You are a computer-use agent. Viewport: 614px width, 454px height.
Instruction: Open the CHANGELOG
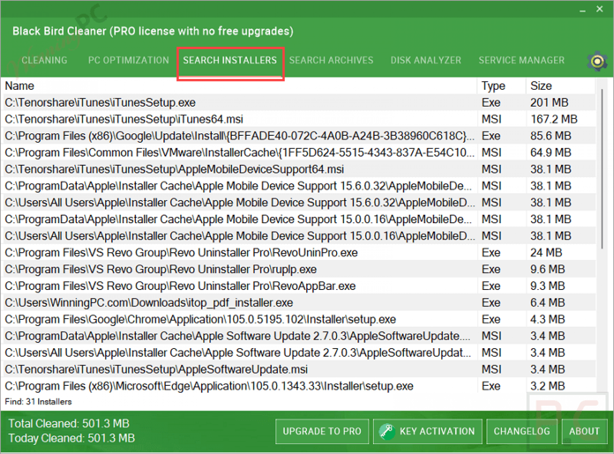(x=522, y=431)
